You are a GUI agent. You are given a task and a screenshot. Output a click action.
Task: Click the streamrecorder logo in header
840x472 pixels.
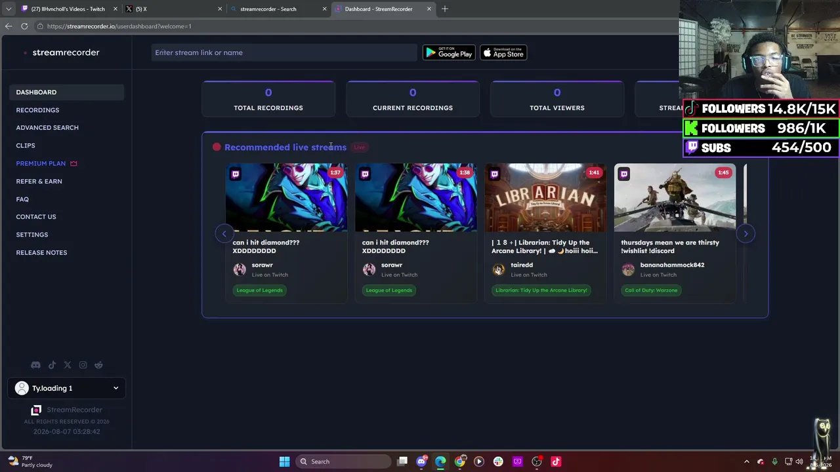(x=62, y=52)
